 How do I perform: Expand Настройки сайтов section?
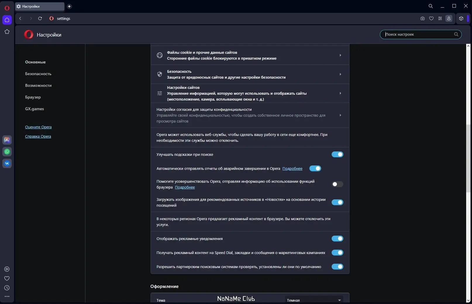click(250, 93)
